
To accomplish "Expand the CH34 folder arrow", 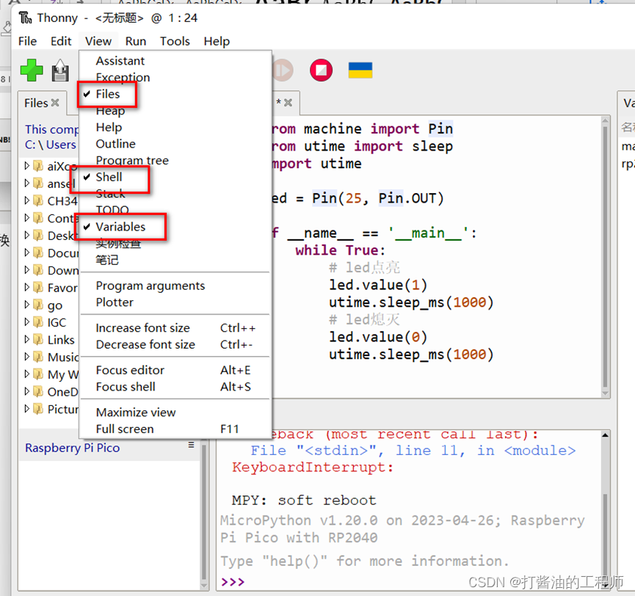I will click(x=26, y=200).
